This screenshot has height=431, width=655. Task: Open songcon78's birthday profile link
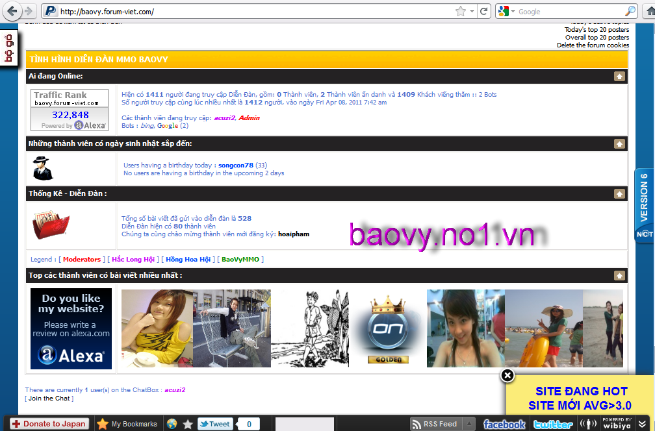click(x=236, y=166)
